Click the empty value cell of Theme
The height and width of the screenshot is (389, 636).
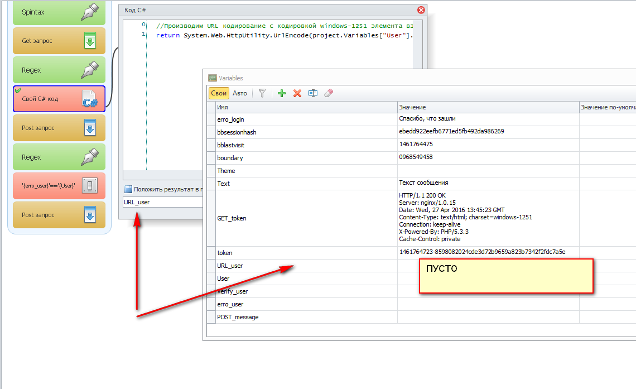click(488, 171)
